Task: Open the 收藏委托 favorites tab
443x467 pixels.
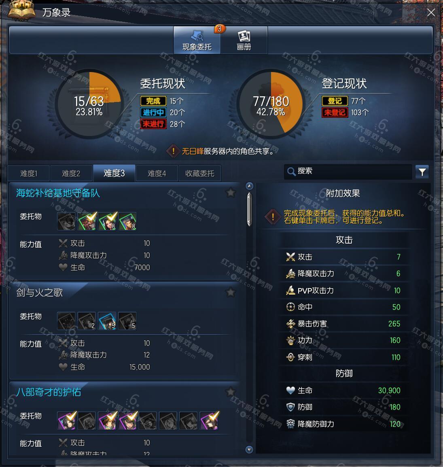Action: click(x=200, y=173)
